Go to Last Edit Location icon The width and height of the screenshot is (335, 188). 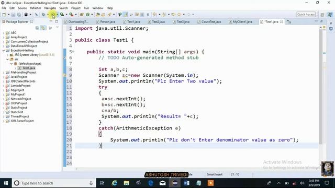tap(173, 15)
